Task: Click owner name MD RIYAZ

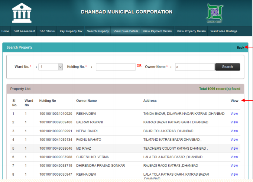Action: click(x=84, y=149)
